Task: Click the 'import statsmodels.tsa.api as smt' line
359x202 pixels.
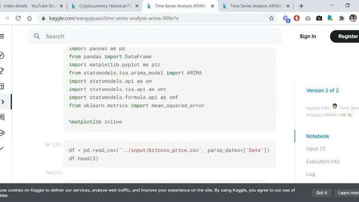Action: (x=117, y=89)
